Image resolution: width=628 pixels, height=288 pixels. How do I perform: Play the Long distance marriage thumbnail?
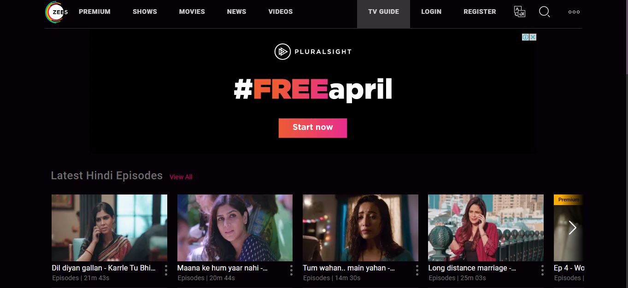[x=486, y=228]
